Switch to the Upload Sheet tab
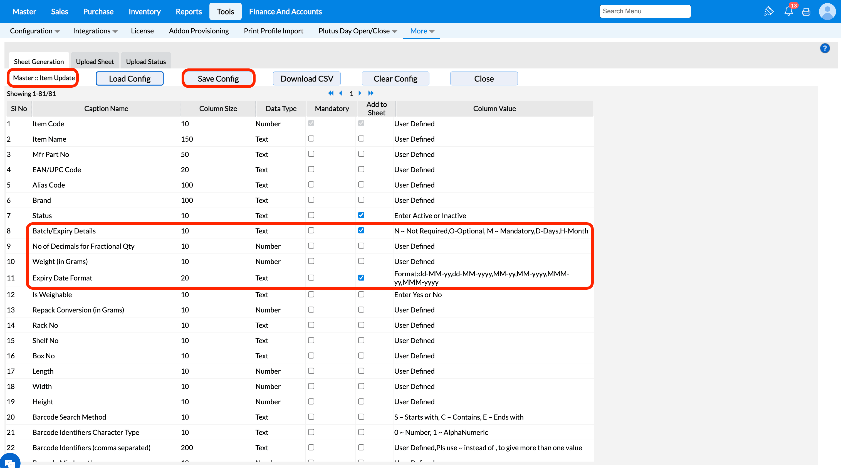The height and width of the screenshot is (468, 841). point(95,61)
